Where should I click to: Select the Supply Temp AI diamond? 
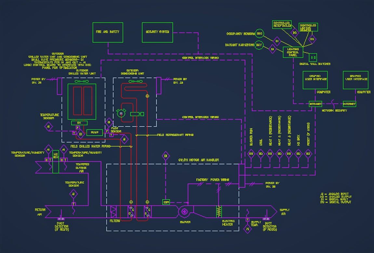[247, 229]
